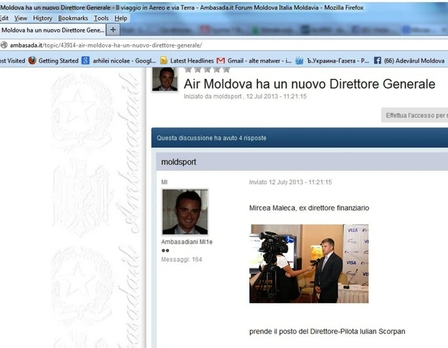Click the Firefox icon beside Getting Started bookmark

[x=32, y=61]
